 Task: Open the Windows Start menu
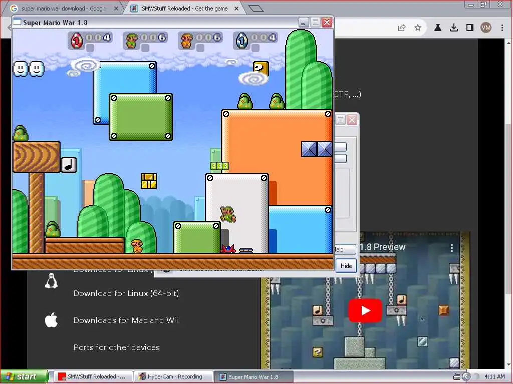click(24, 377)
